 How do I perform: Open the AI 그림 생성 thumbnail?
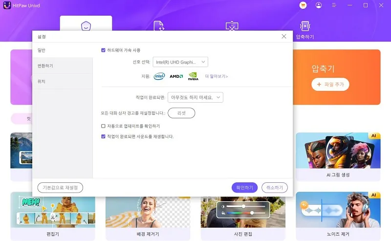tap(338, 151)
